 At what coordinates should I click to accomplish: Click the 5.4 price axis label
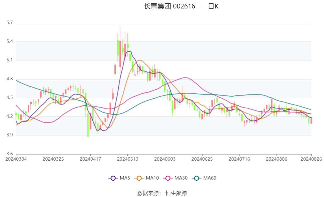pyautogui.click(x=10, y=41)
